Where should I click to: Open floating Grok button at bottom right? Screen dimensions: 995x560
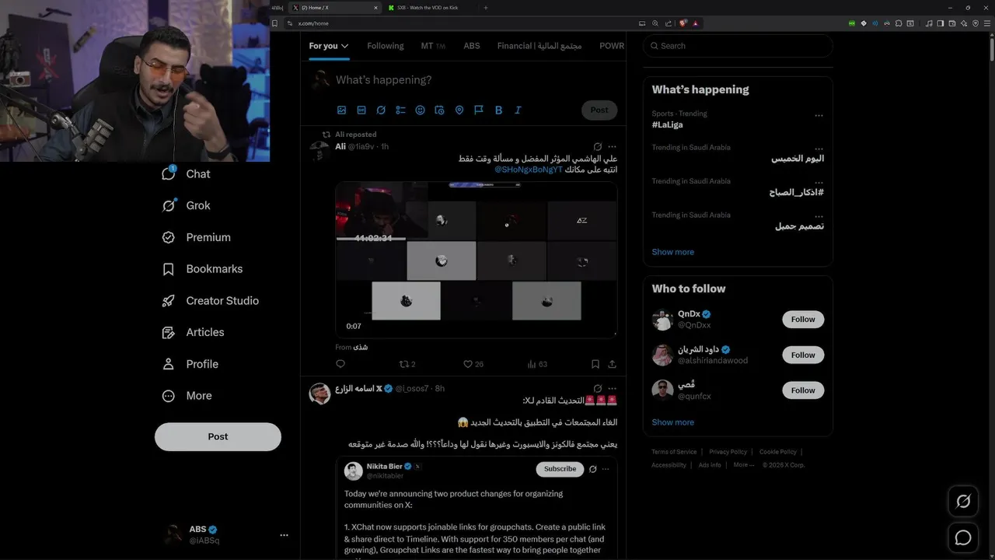pyautogui.click(x=963, y=502)
